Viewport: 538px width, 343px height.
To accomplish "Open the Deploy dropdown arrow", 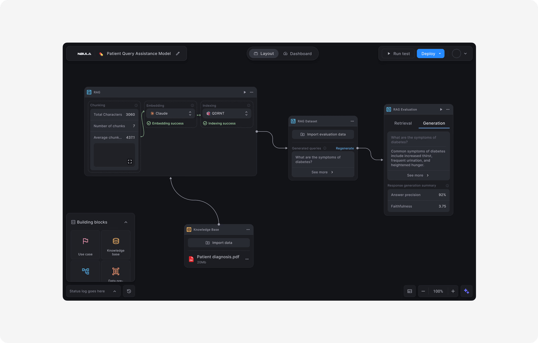I will pyautogui.click(x=439, y=54).
